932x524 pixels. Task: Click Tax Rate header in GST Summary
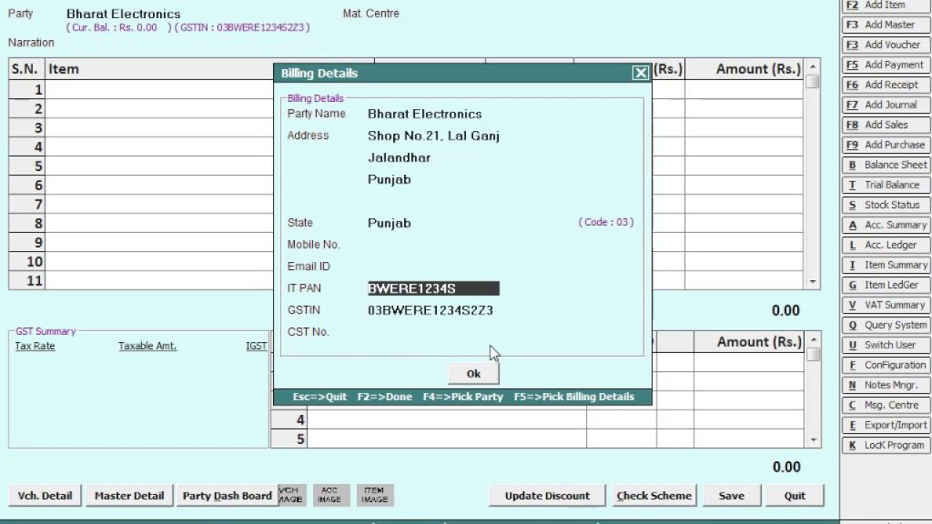[35, 346]
